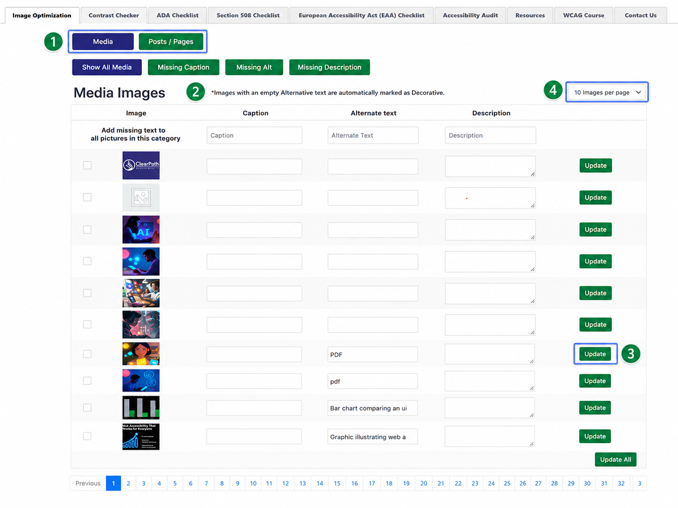Viewport: 678px width, 508px height.
Task: Go to pagination page 10
Action: point(253,483)
